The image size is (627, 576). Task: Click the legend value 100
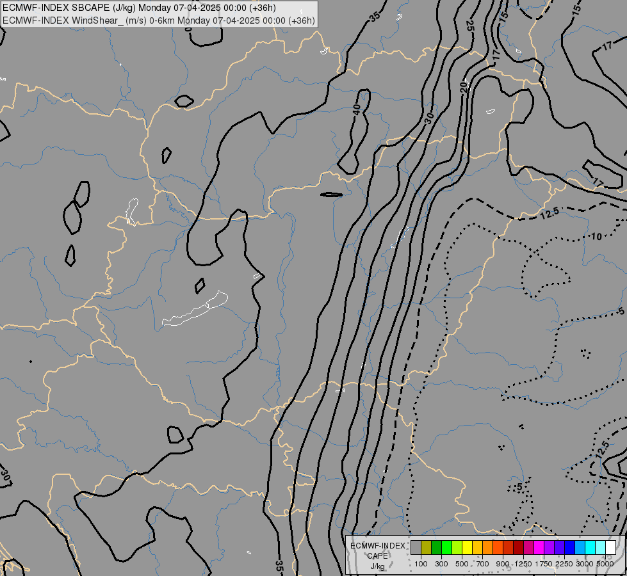pos(421,564)
